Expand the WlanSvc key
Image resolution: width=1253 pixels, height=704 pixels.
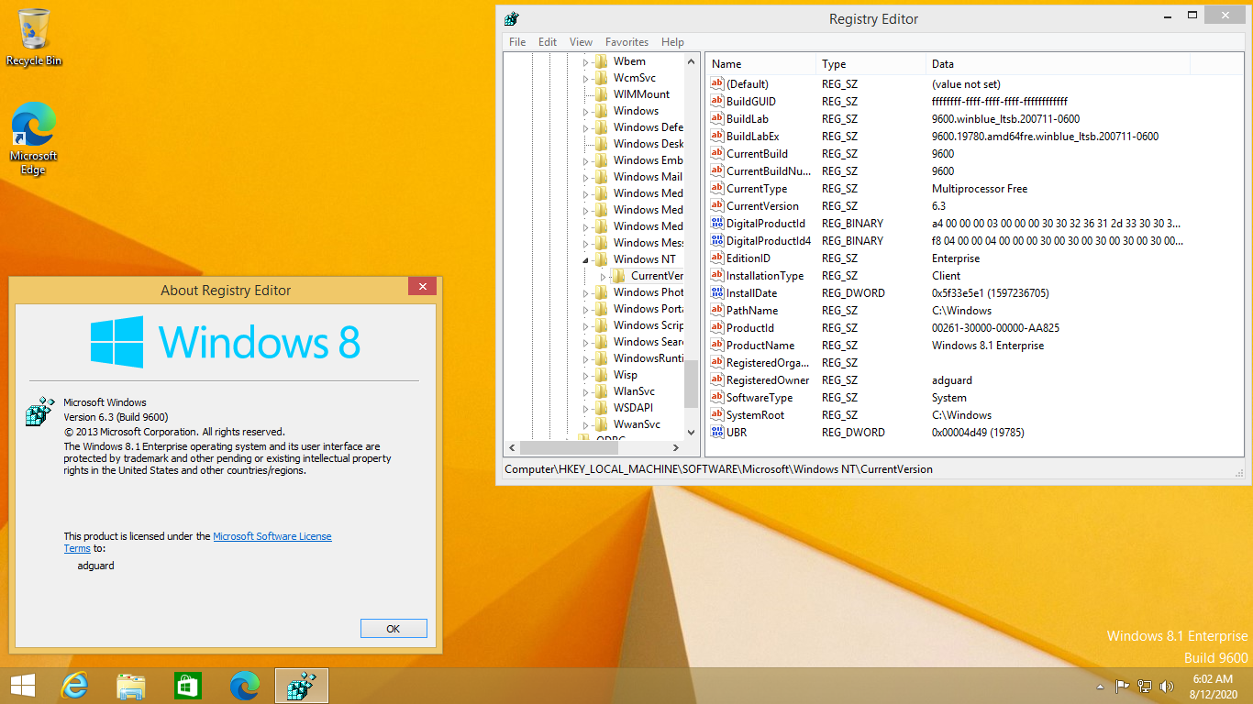(585, 391)
